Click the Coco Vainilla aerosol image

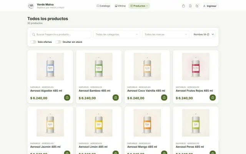pos(147,67)
